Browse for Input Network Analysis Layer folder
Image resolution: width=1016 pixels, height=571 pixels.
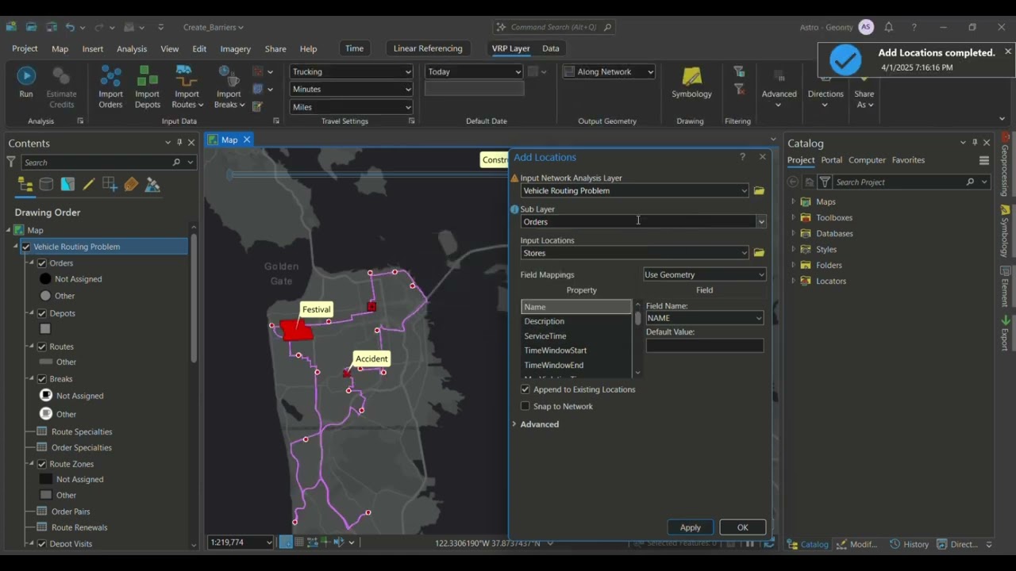(759, 190)
